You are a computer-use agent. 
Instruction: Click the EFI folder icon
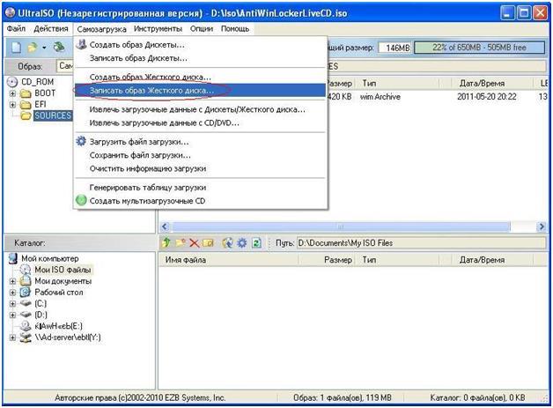[26, 105]
